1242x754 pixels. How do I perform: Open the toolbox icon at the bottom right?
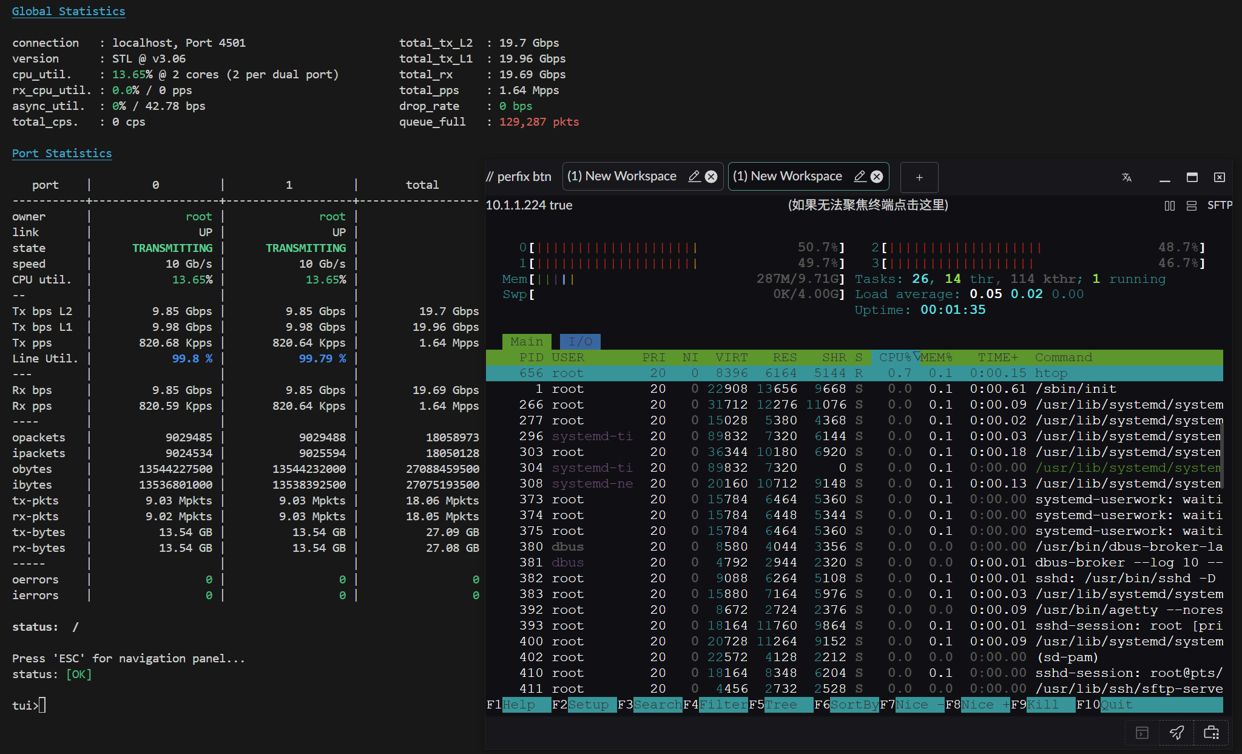click(1211, 733)
